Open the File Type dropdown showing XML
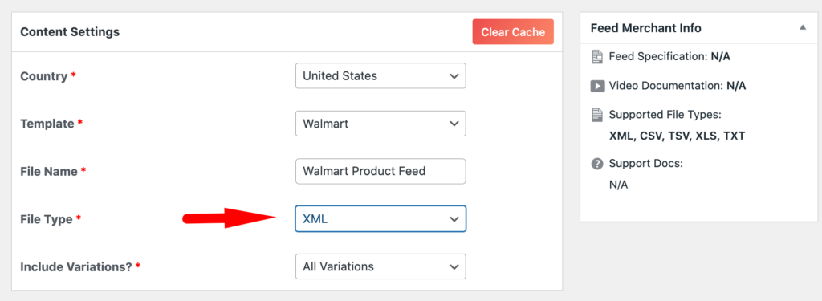822x301 pixels. pyautogui.click(x=380, y=218)
